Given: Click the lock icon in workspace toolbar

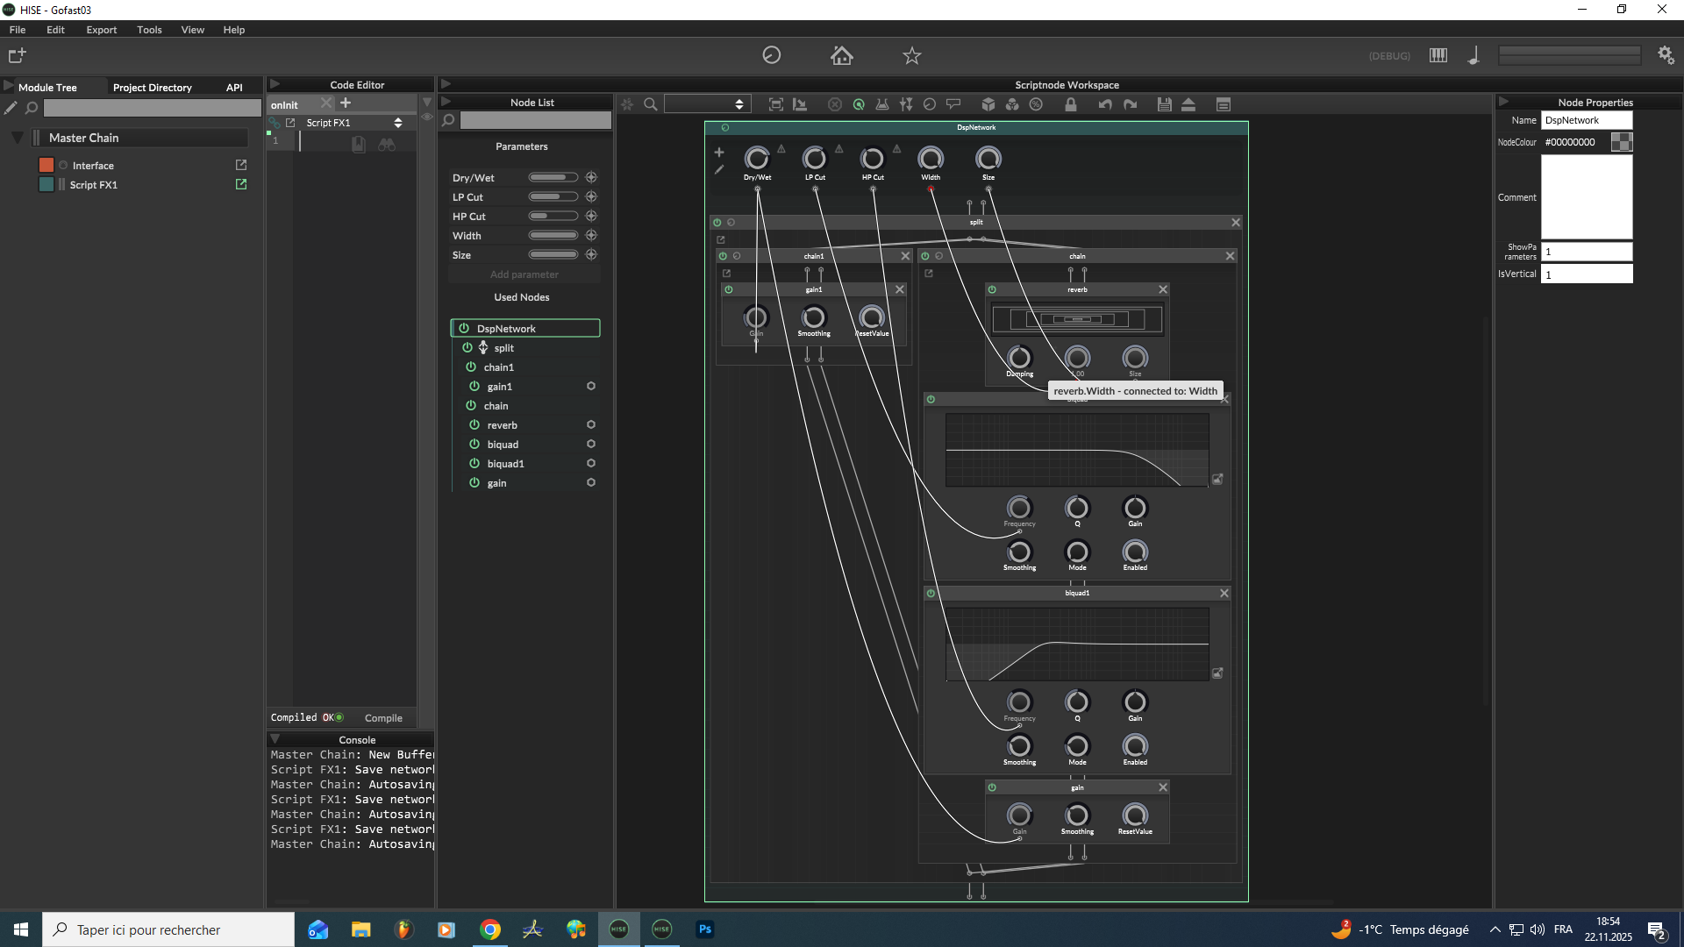Looking at the screenshot, I should point(1070,104).
